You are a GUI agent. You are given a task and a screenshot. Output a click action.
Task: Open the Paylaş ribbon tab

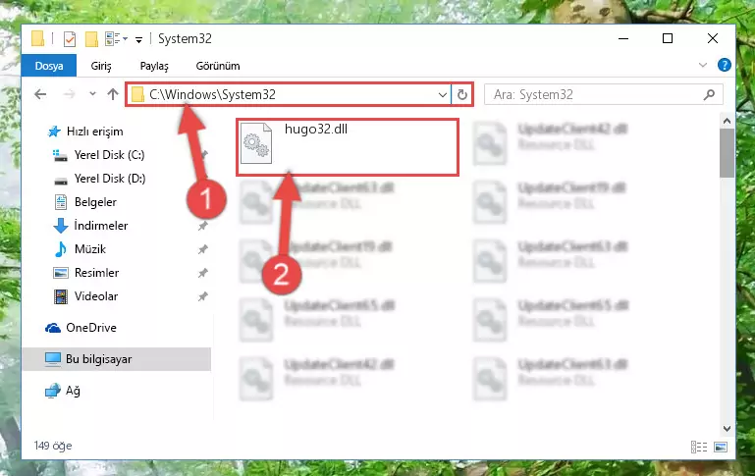pyautogui.click(x=154, y=66)
